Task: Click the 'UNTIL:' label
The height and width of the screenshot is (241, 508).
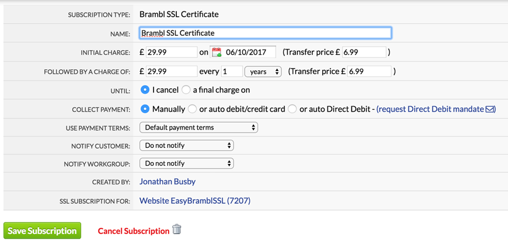Action: (121, 91)
